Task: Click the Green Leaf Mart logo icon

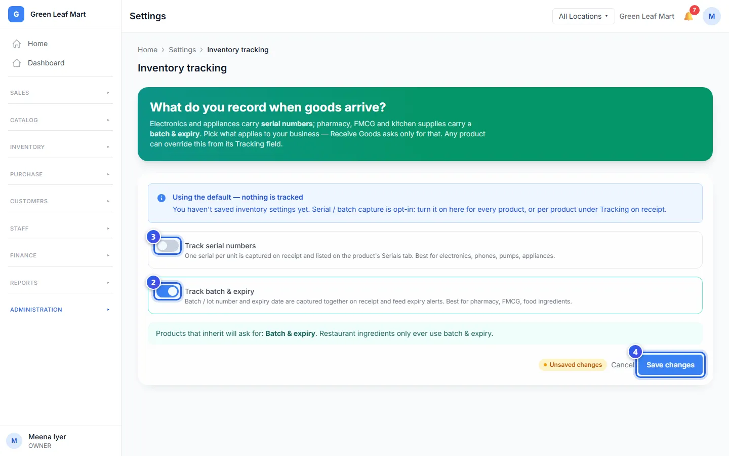Action: (16, 14)
